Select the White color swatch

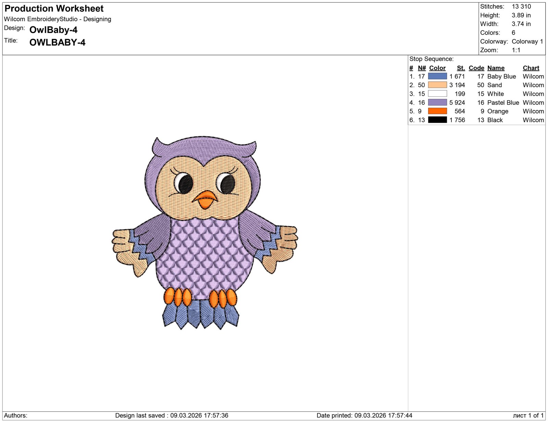(x=437, y=94)
